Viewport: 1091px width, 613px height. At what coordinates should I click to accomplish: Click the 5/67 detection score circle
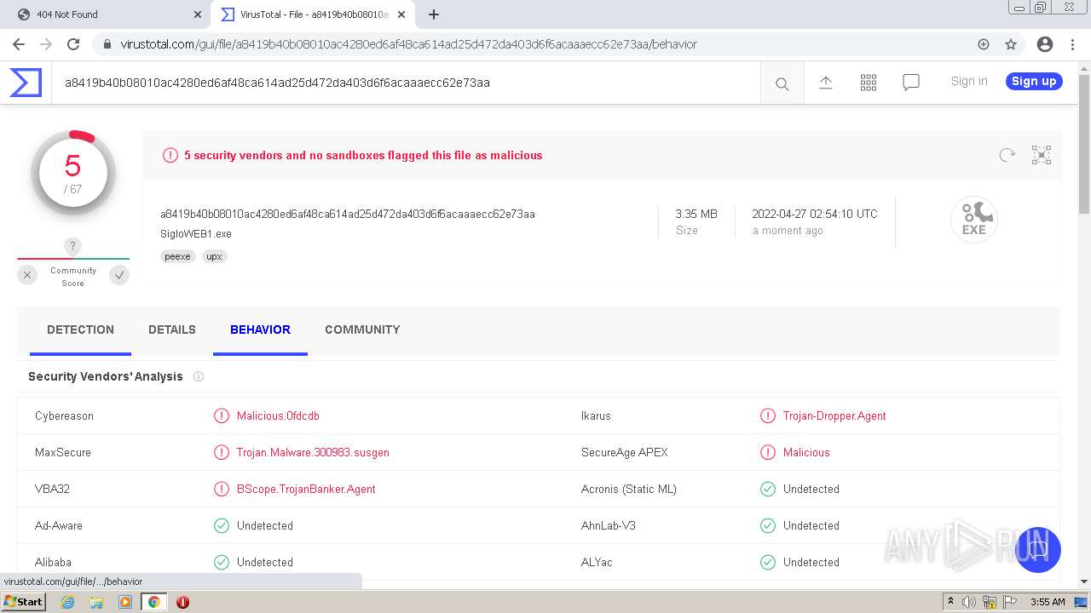[x=73, y=174]
